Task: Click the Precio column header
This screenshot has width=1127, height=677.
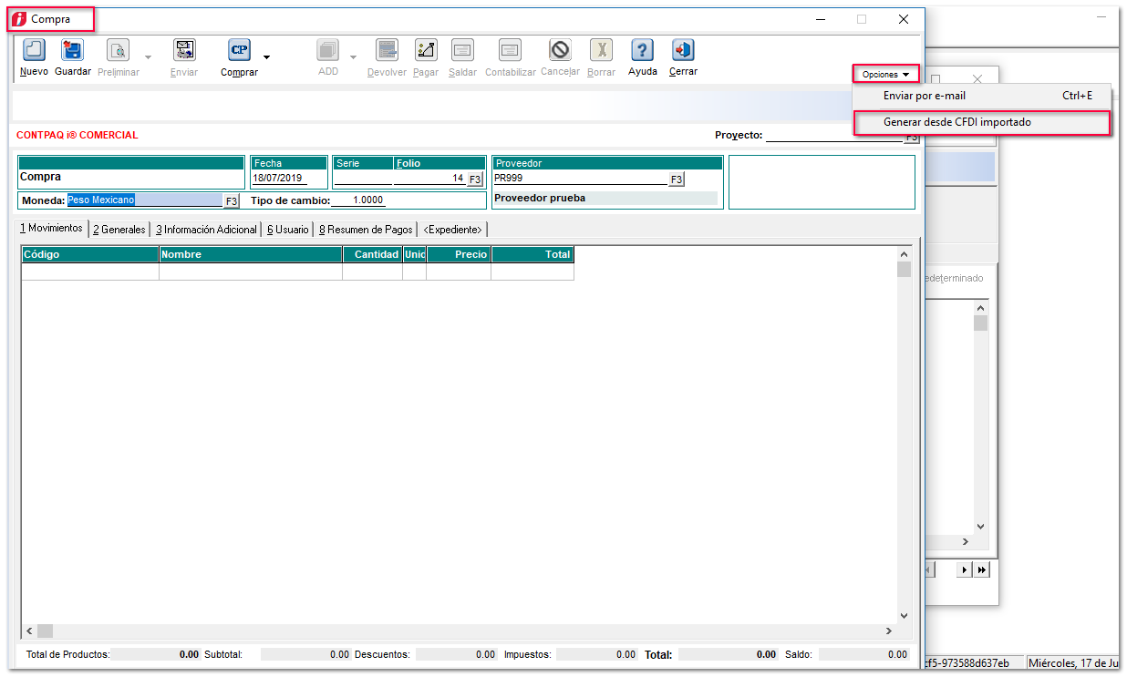Action: tap(459, 255)
